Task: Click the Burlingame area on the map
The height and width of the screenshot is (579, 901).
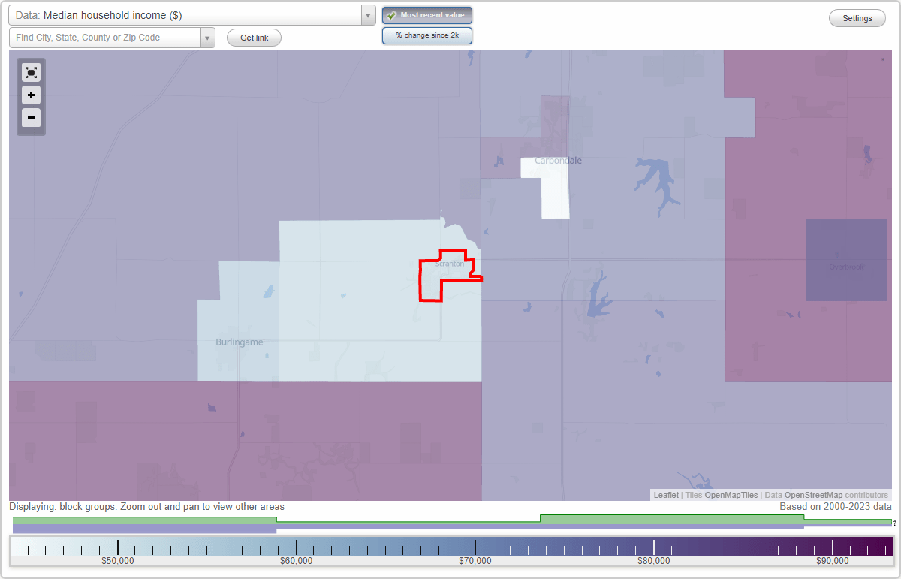Action: 238,342
